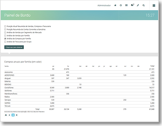Click 'Compras anuais por família' heading
This screenshot has height=126, width=162.
pos(23,62)
